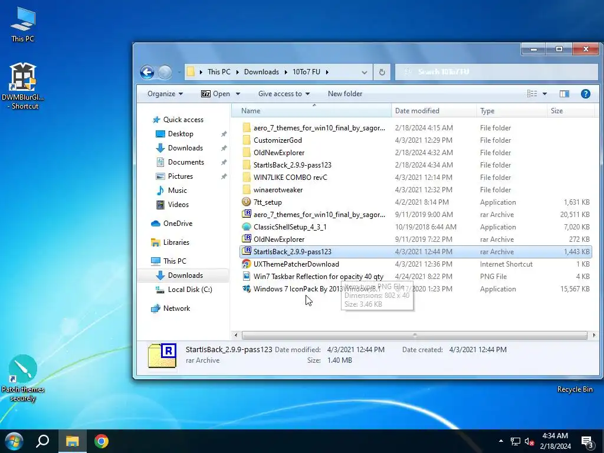This screenshot has height=453, width=604.
Task: Click Downloads in the address breadcrumb
Action: click(261, 72)
